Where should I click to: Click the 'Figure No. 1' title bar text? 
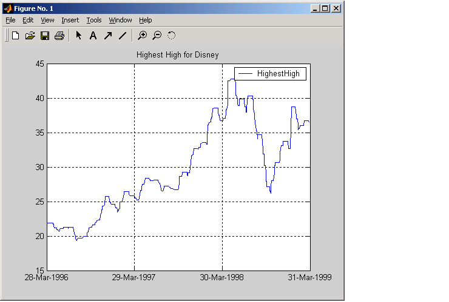coord(33,8)
